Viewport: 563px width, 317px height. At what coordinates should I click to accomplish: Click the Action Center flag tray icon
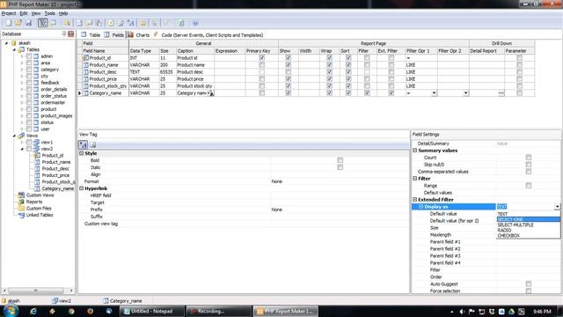(472, 312)
